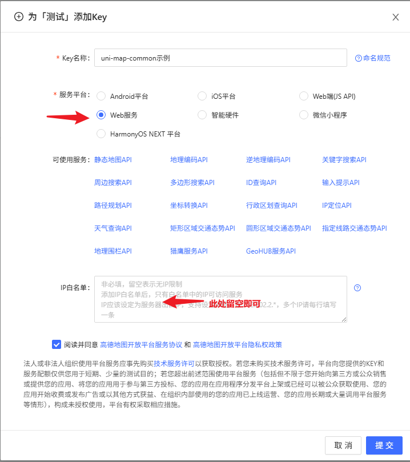The image size is (410, 462).
Task: Select Web端(JS API) platform option
Action: 304,97
